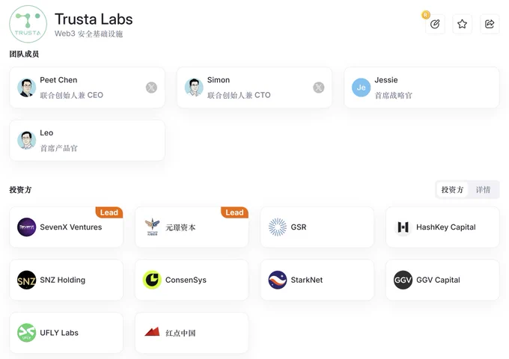Click the Web3 安全基础设施 subtitle
The image size is (509, 359).
click(88, 34)
